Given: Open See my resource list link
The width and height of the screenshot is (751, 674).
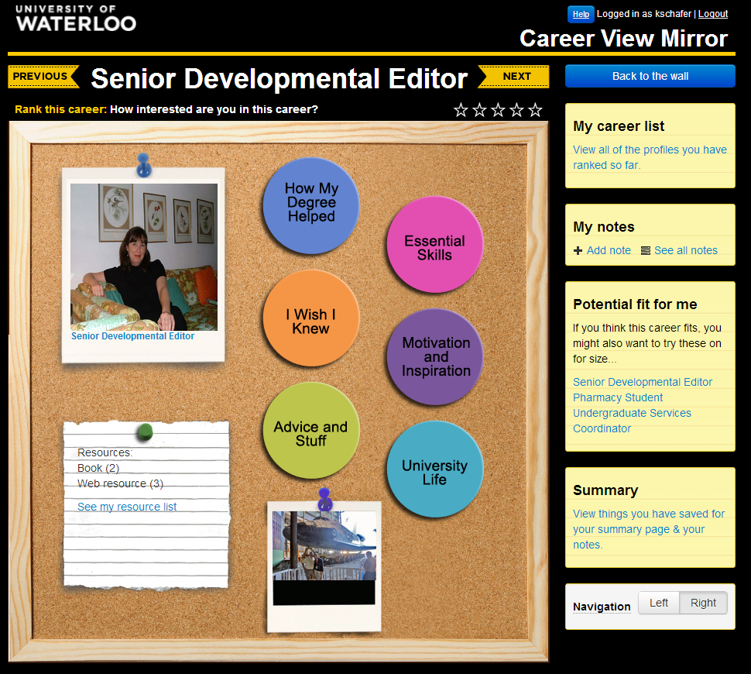Looking at the screenshot, I should point(127,507).
